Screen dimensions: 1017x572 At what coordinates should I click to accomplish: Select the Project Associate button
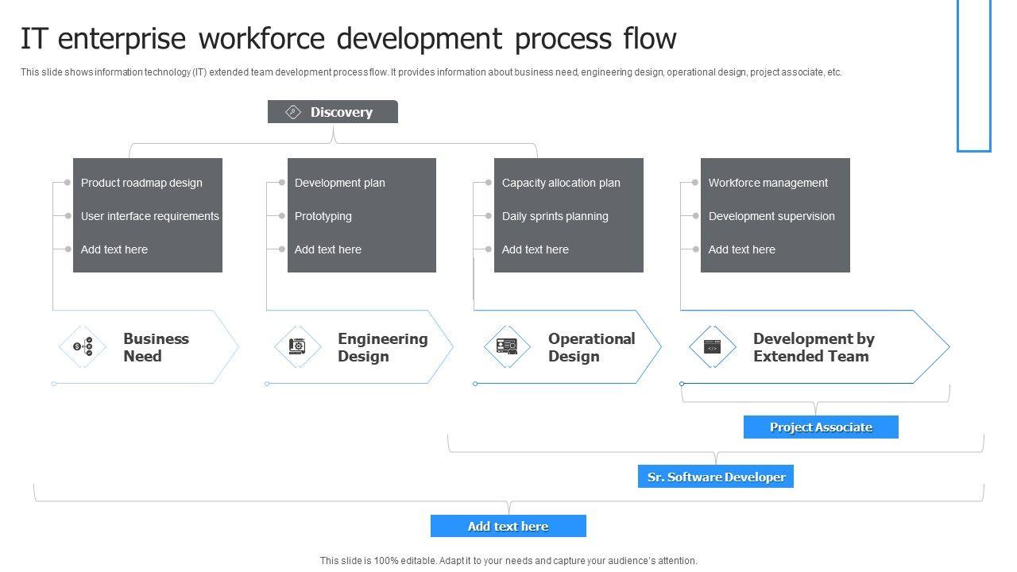point(821,427)
